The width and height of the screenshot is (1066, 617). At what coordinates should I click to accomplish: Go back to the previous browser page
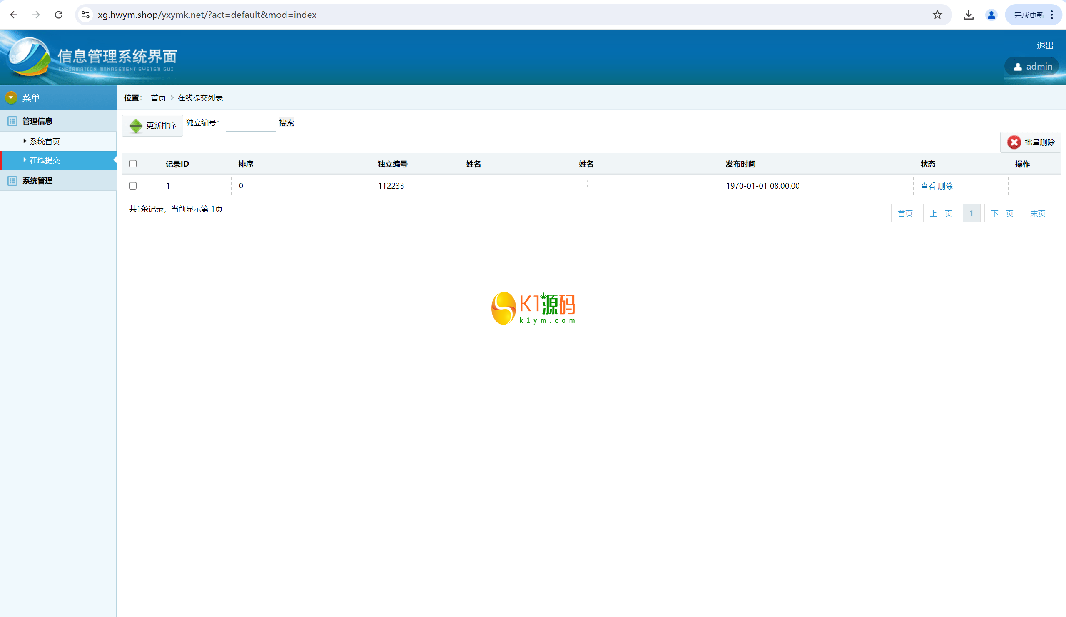coord(14,15)
